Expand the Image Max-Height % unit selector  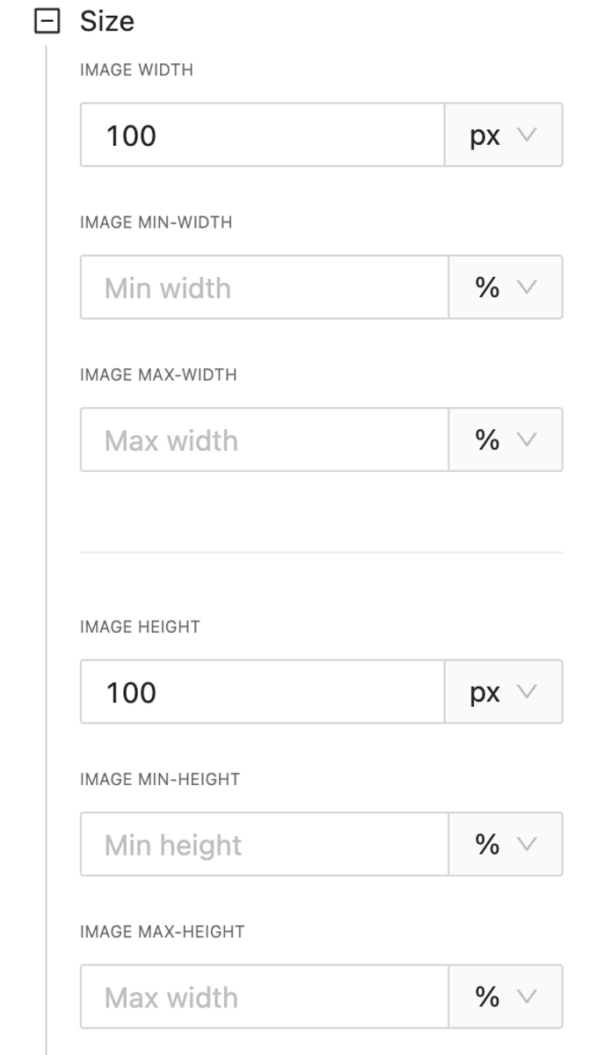[x=505, y=996]
